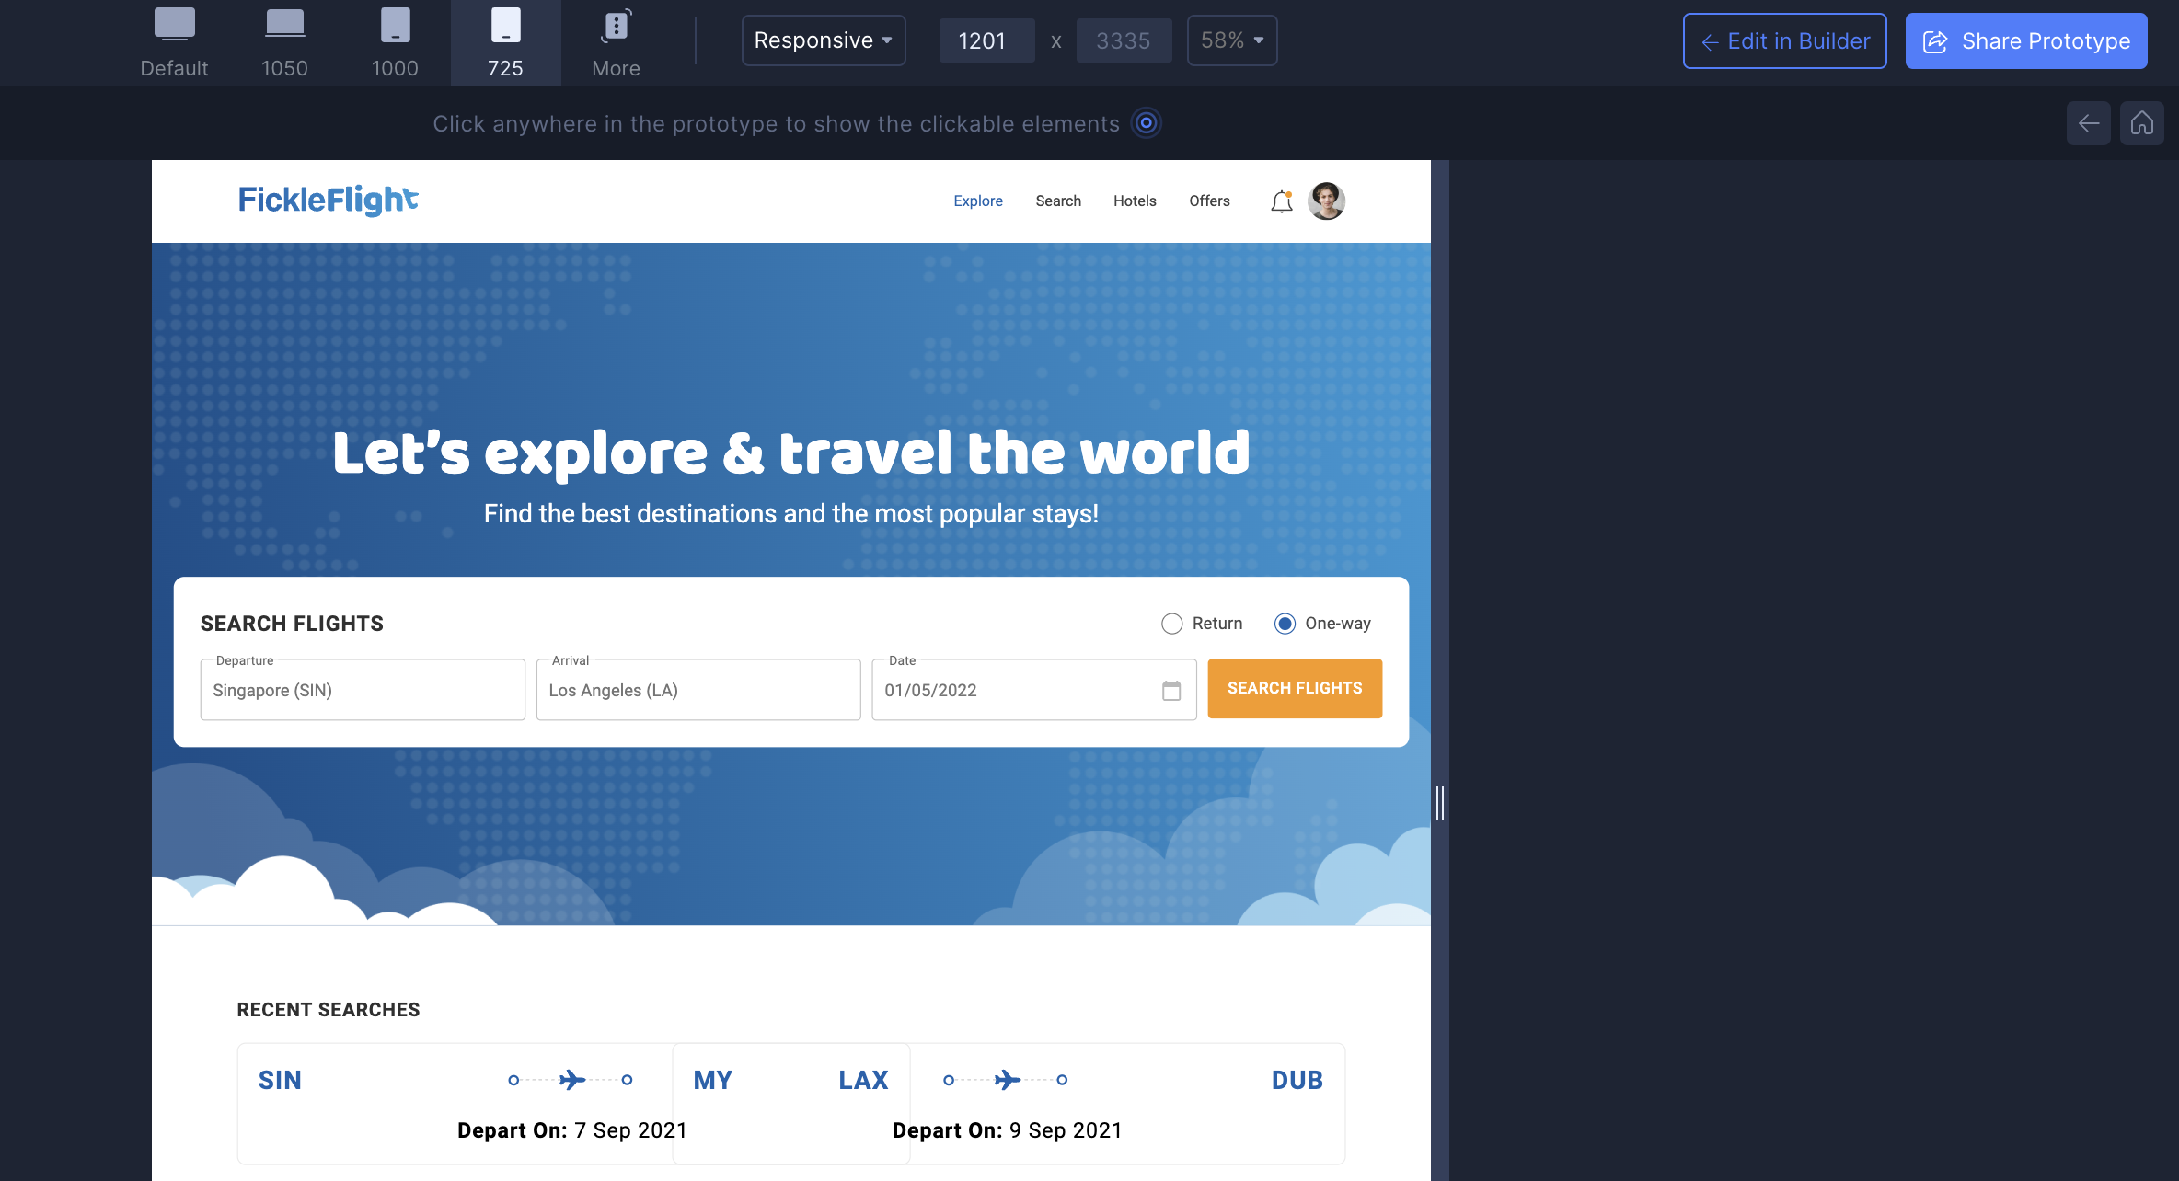Click the RECENT SEARCHES heading
This screenshot has width=2179, height=1181.
point(329,1010)
